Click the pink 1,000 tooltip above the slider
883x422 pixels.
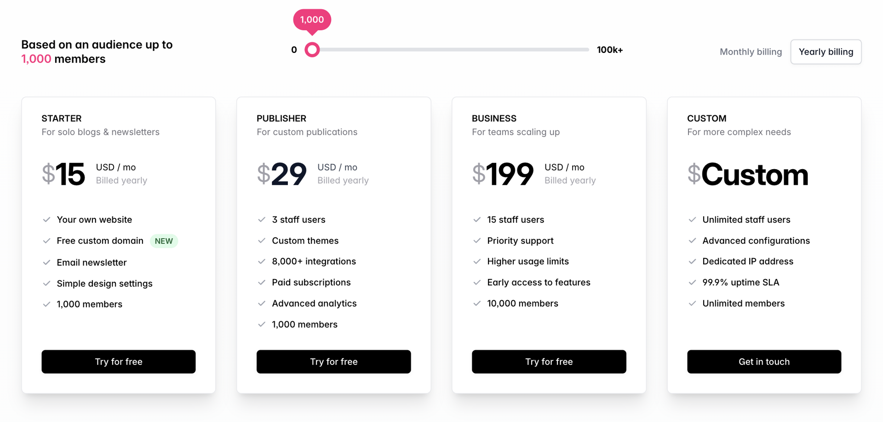coord(312,19)
